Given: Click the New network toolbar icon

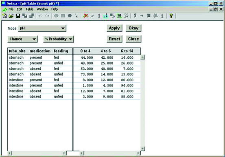Looking at the screenshot, I should pos(4,16).
